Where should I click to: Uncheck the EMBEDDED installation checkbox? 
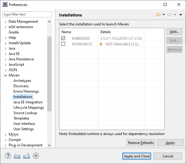[x=63, y=38]
